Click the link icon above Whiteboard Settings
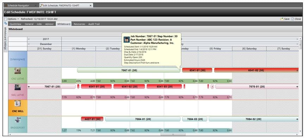 (5, 23)
